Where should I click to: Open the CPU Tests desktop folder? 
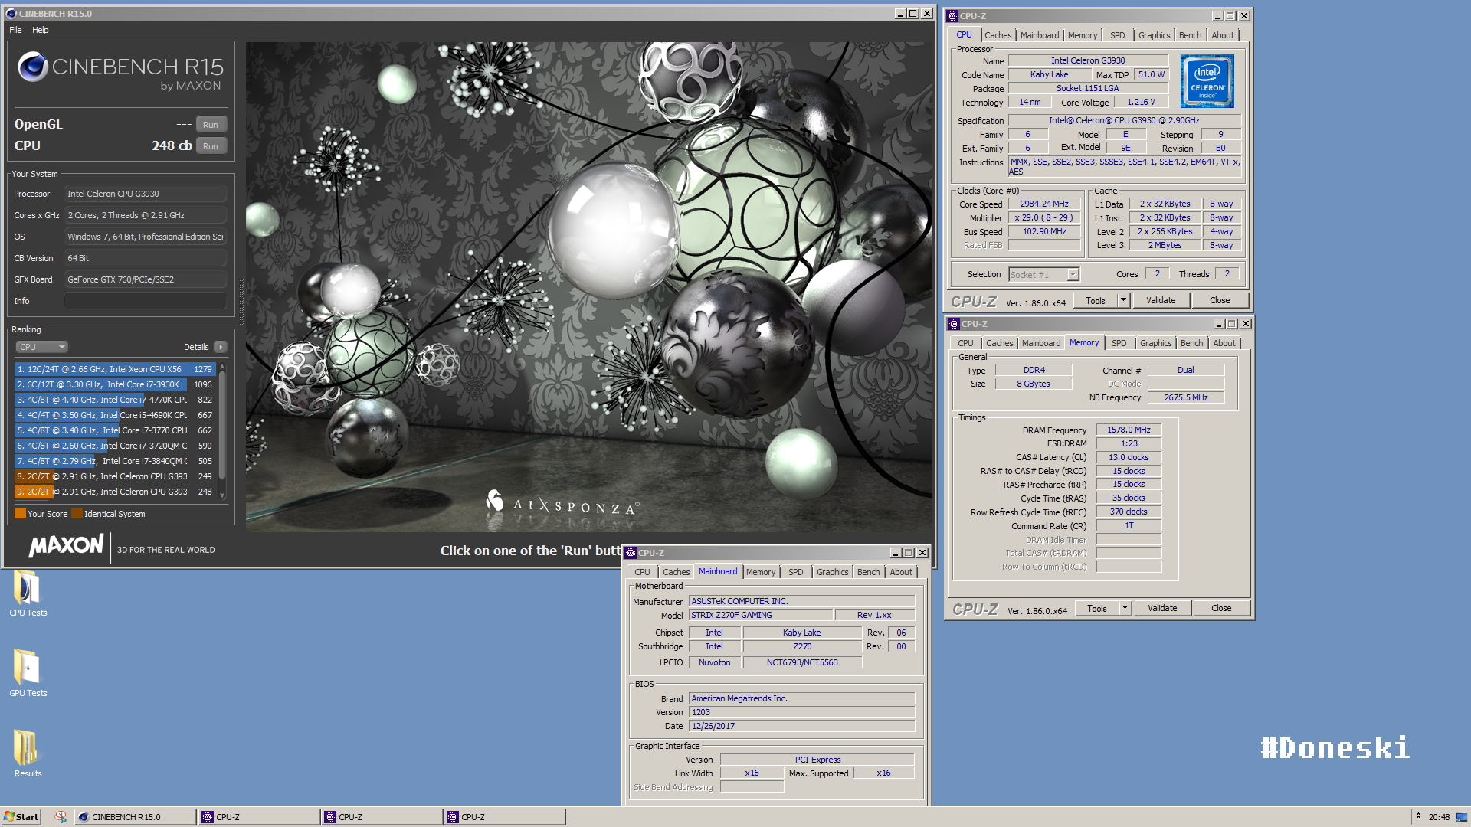point(28,593)
